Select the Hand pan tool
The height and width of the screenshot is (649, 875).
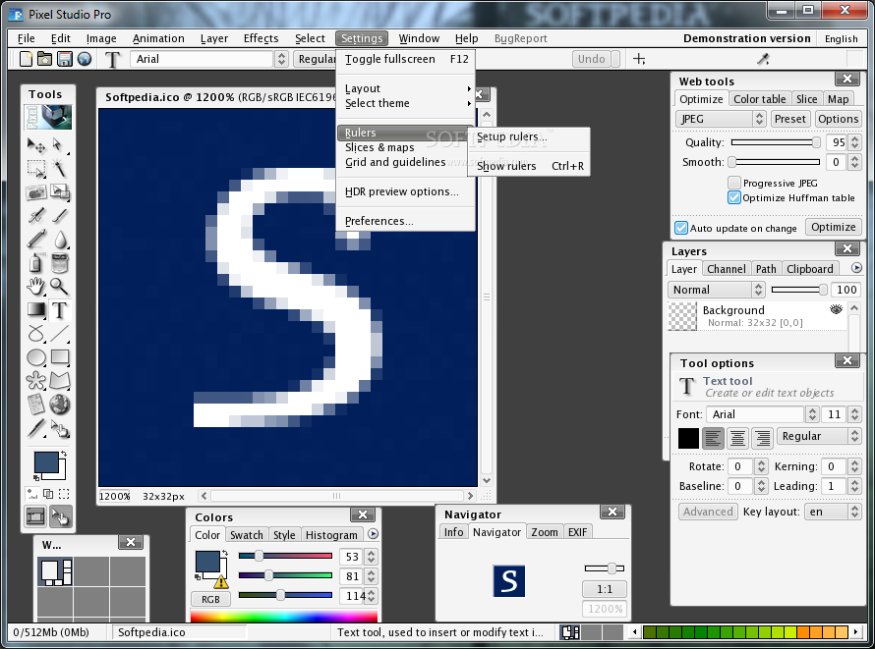36,287
